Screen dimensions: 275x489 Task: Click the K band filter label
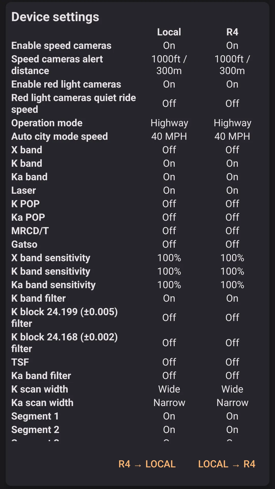tap(38, 298)
